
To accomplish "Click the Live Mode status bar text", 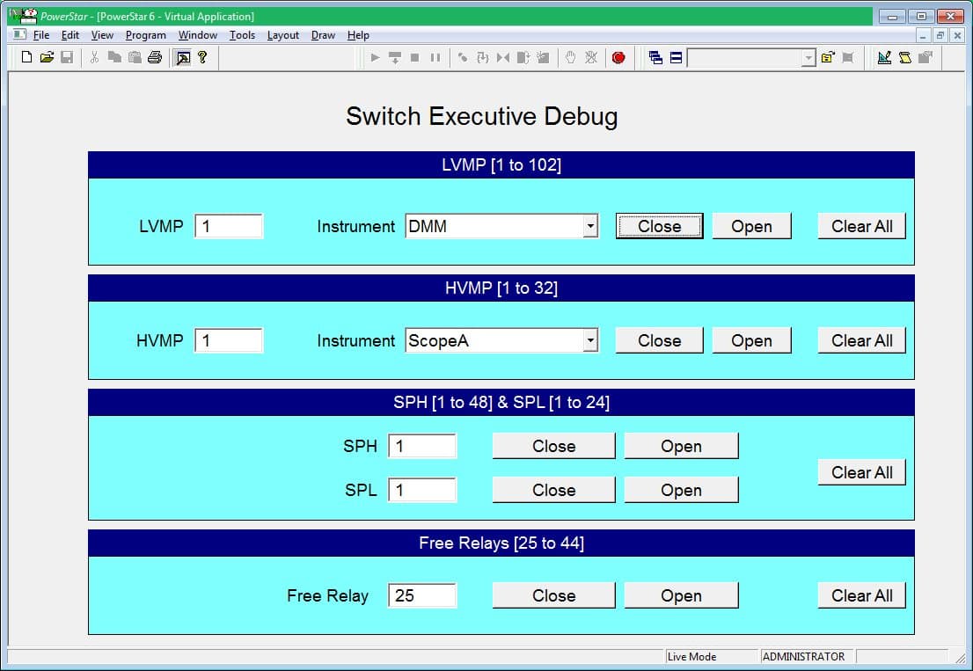I will (691, 657).
